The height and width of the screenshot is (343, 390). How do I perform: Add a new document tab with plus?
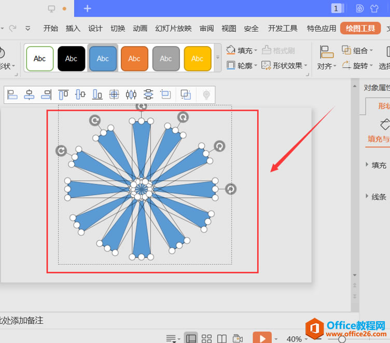(x=87, y=8)
